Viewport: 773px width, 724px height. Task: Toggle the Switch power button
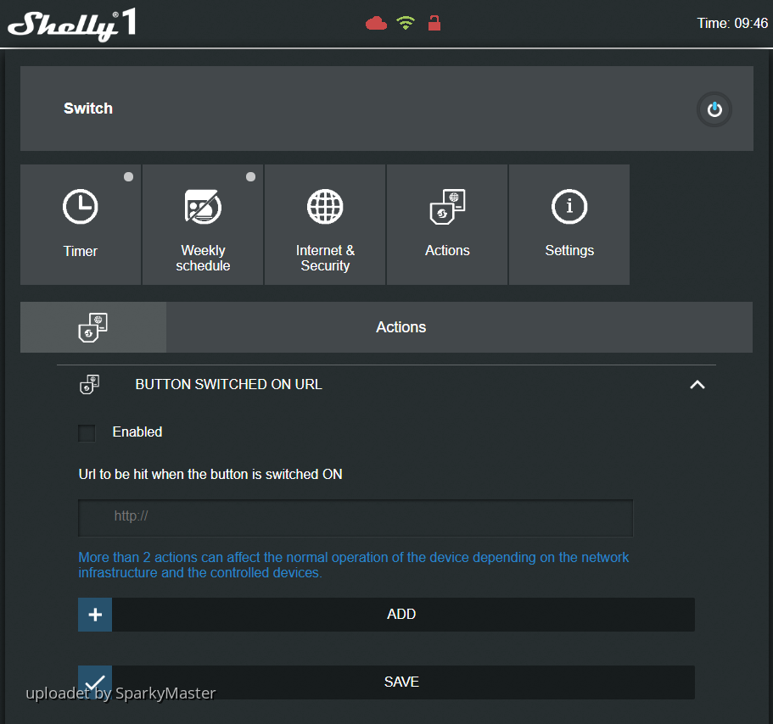tap(714, 109)
